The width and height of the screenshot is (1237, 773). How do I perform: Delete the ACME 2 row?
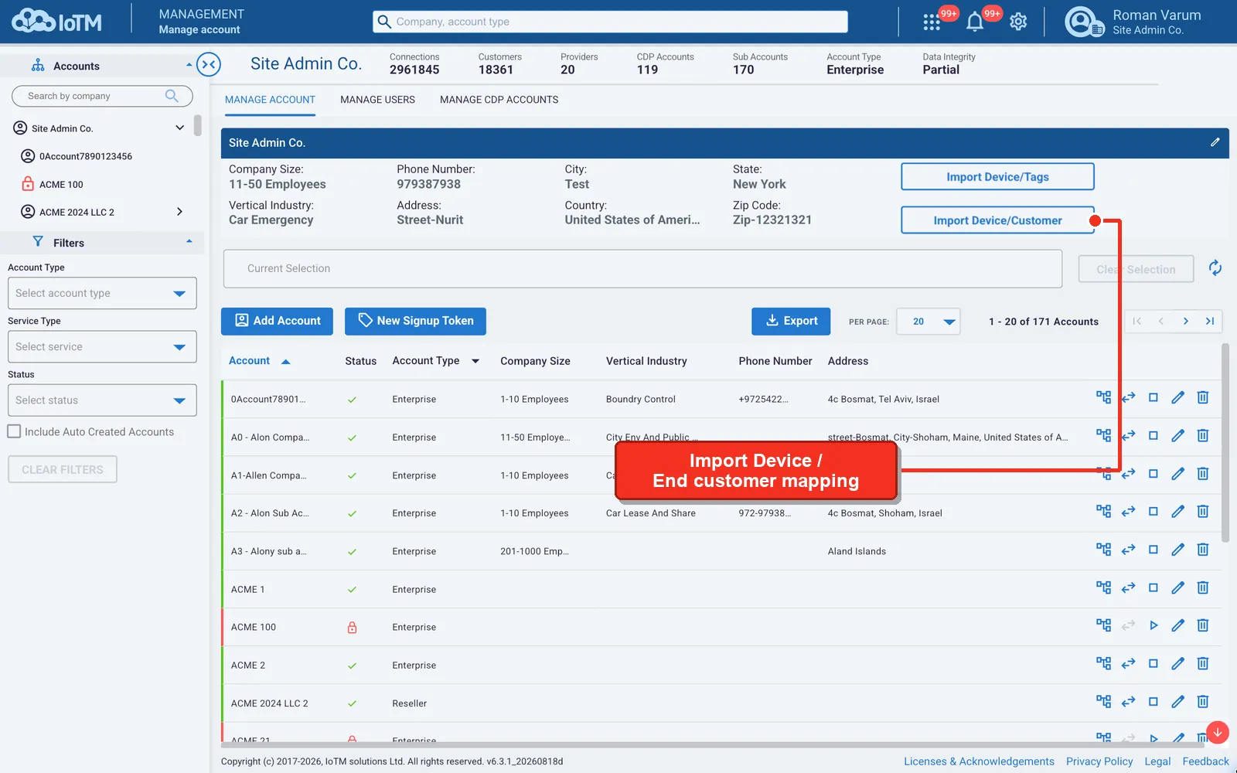(x=1203, y=663)
